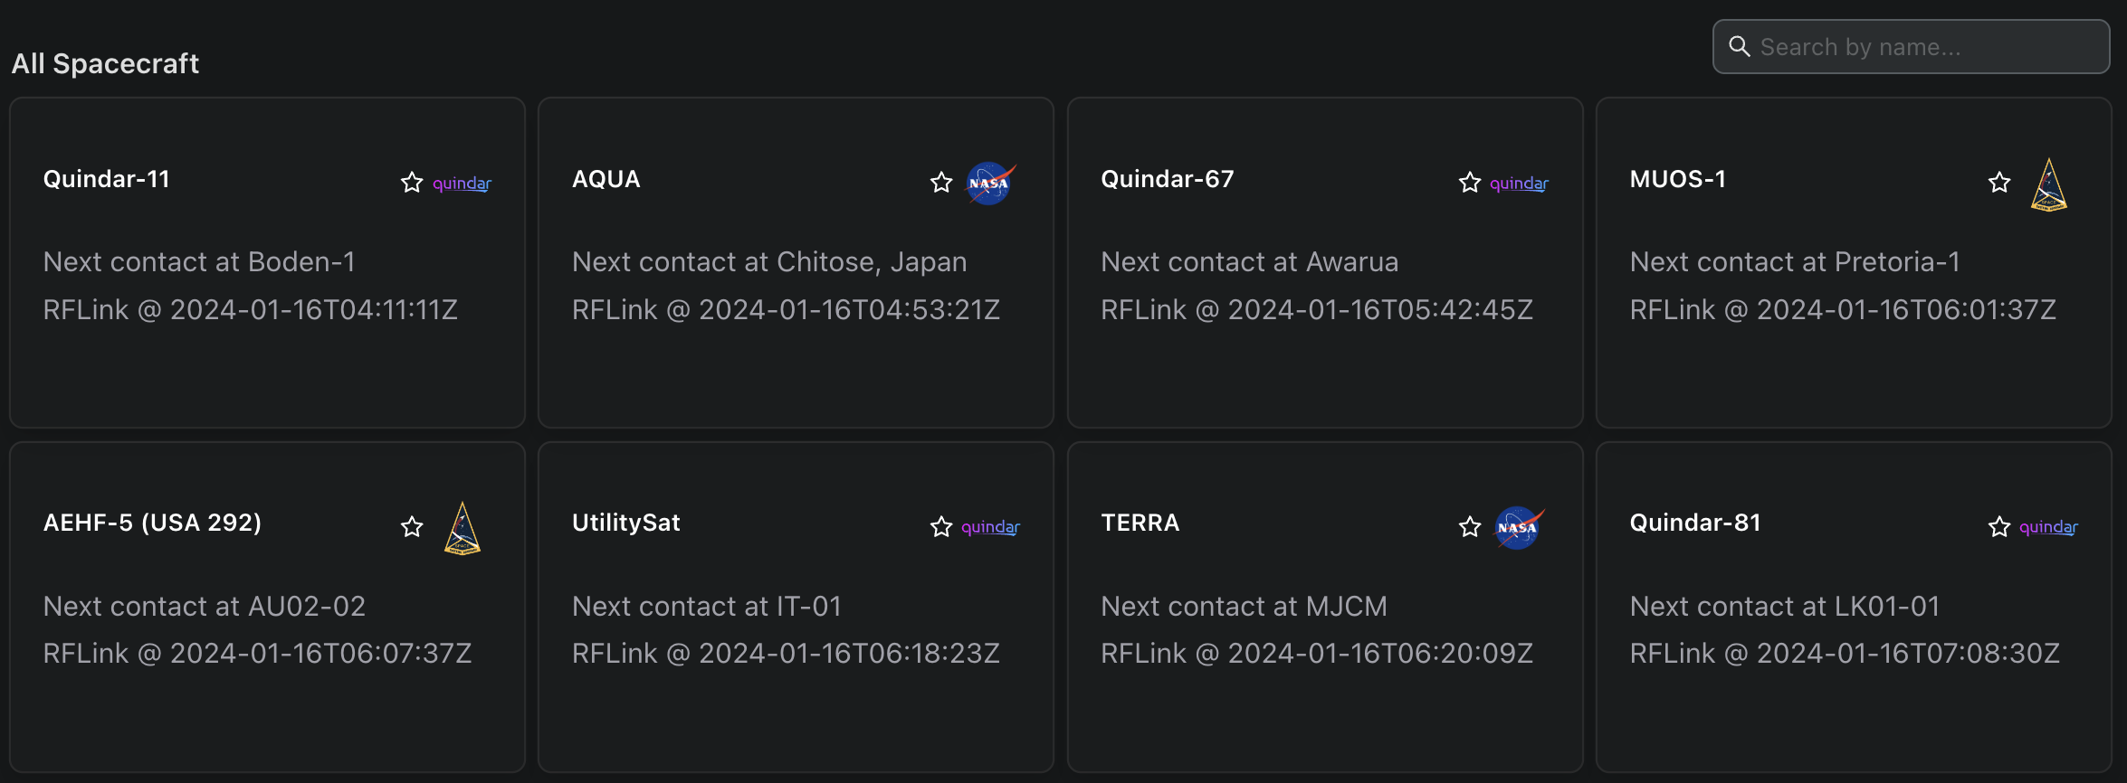Viewport: 2127px width, 783px height.
Task: Click the Quindar-81 RFLink contact time
Action: (x=1844, y=653)
